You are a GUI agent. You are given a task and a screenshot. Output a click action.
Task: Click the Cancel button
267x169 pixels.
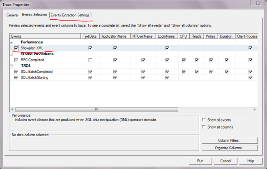tap(226, 161)
